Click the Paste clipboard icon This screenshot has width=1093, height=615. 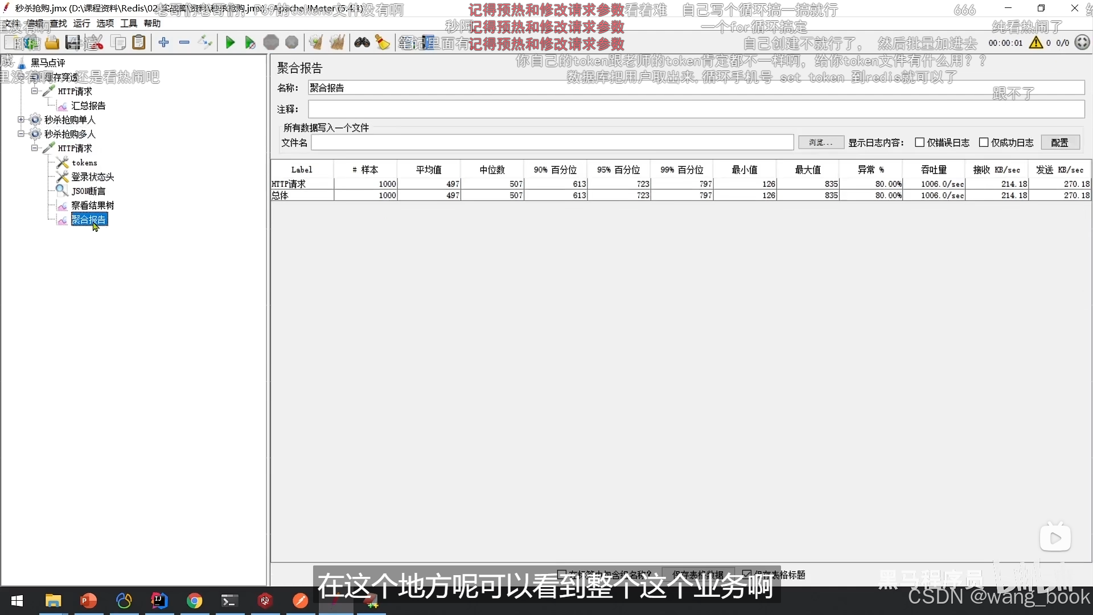click(139, 43)
